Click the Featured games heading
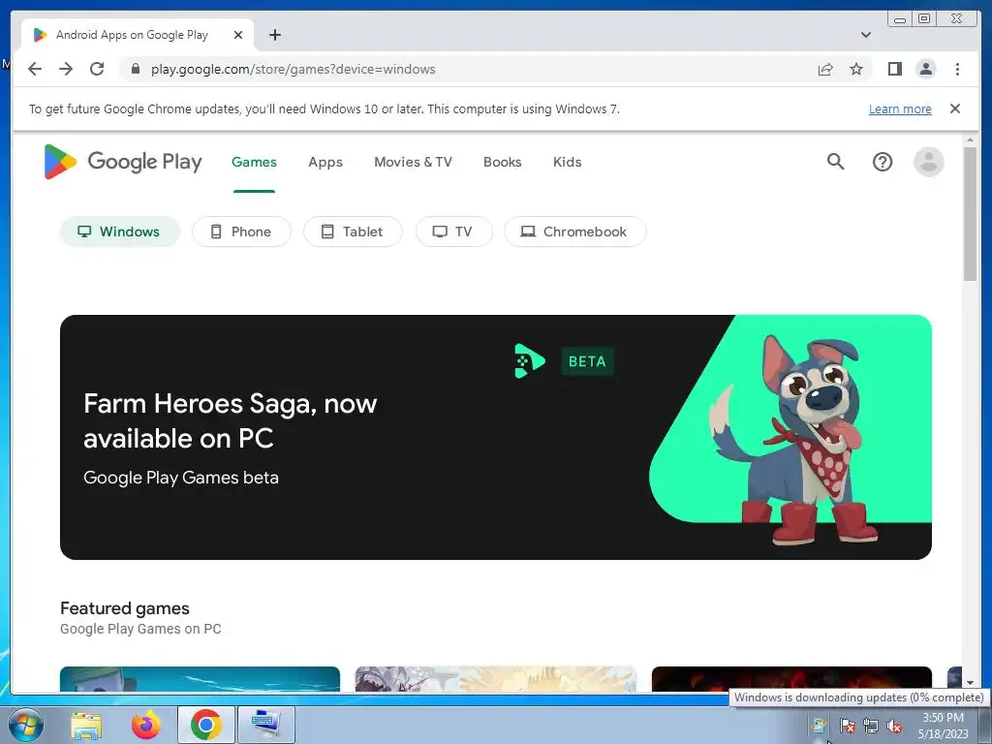The width and height of the screenshot is (992, 744). pos(125,608)
